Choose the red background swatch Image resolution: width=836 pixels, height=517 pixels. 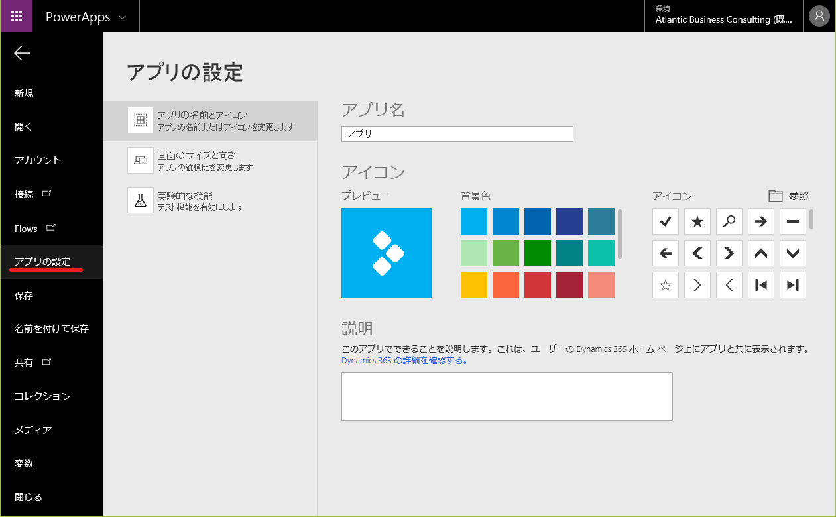(x=538, y=285)
